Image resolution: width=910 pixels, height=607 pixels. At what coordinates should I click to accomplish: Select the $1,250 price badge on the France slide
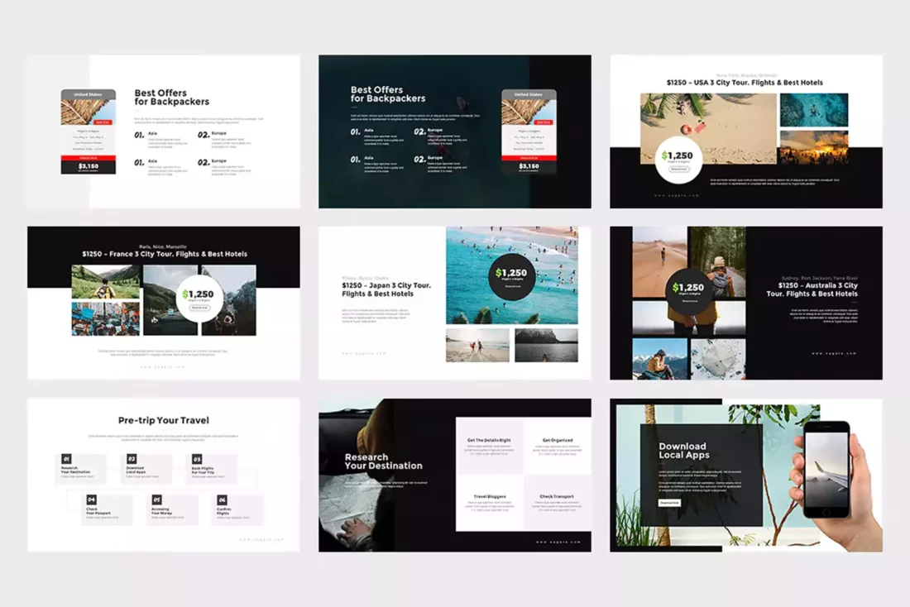(x=199, y=296)
